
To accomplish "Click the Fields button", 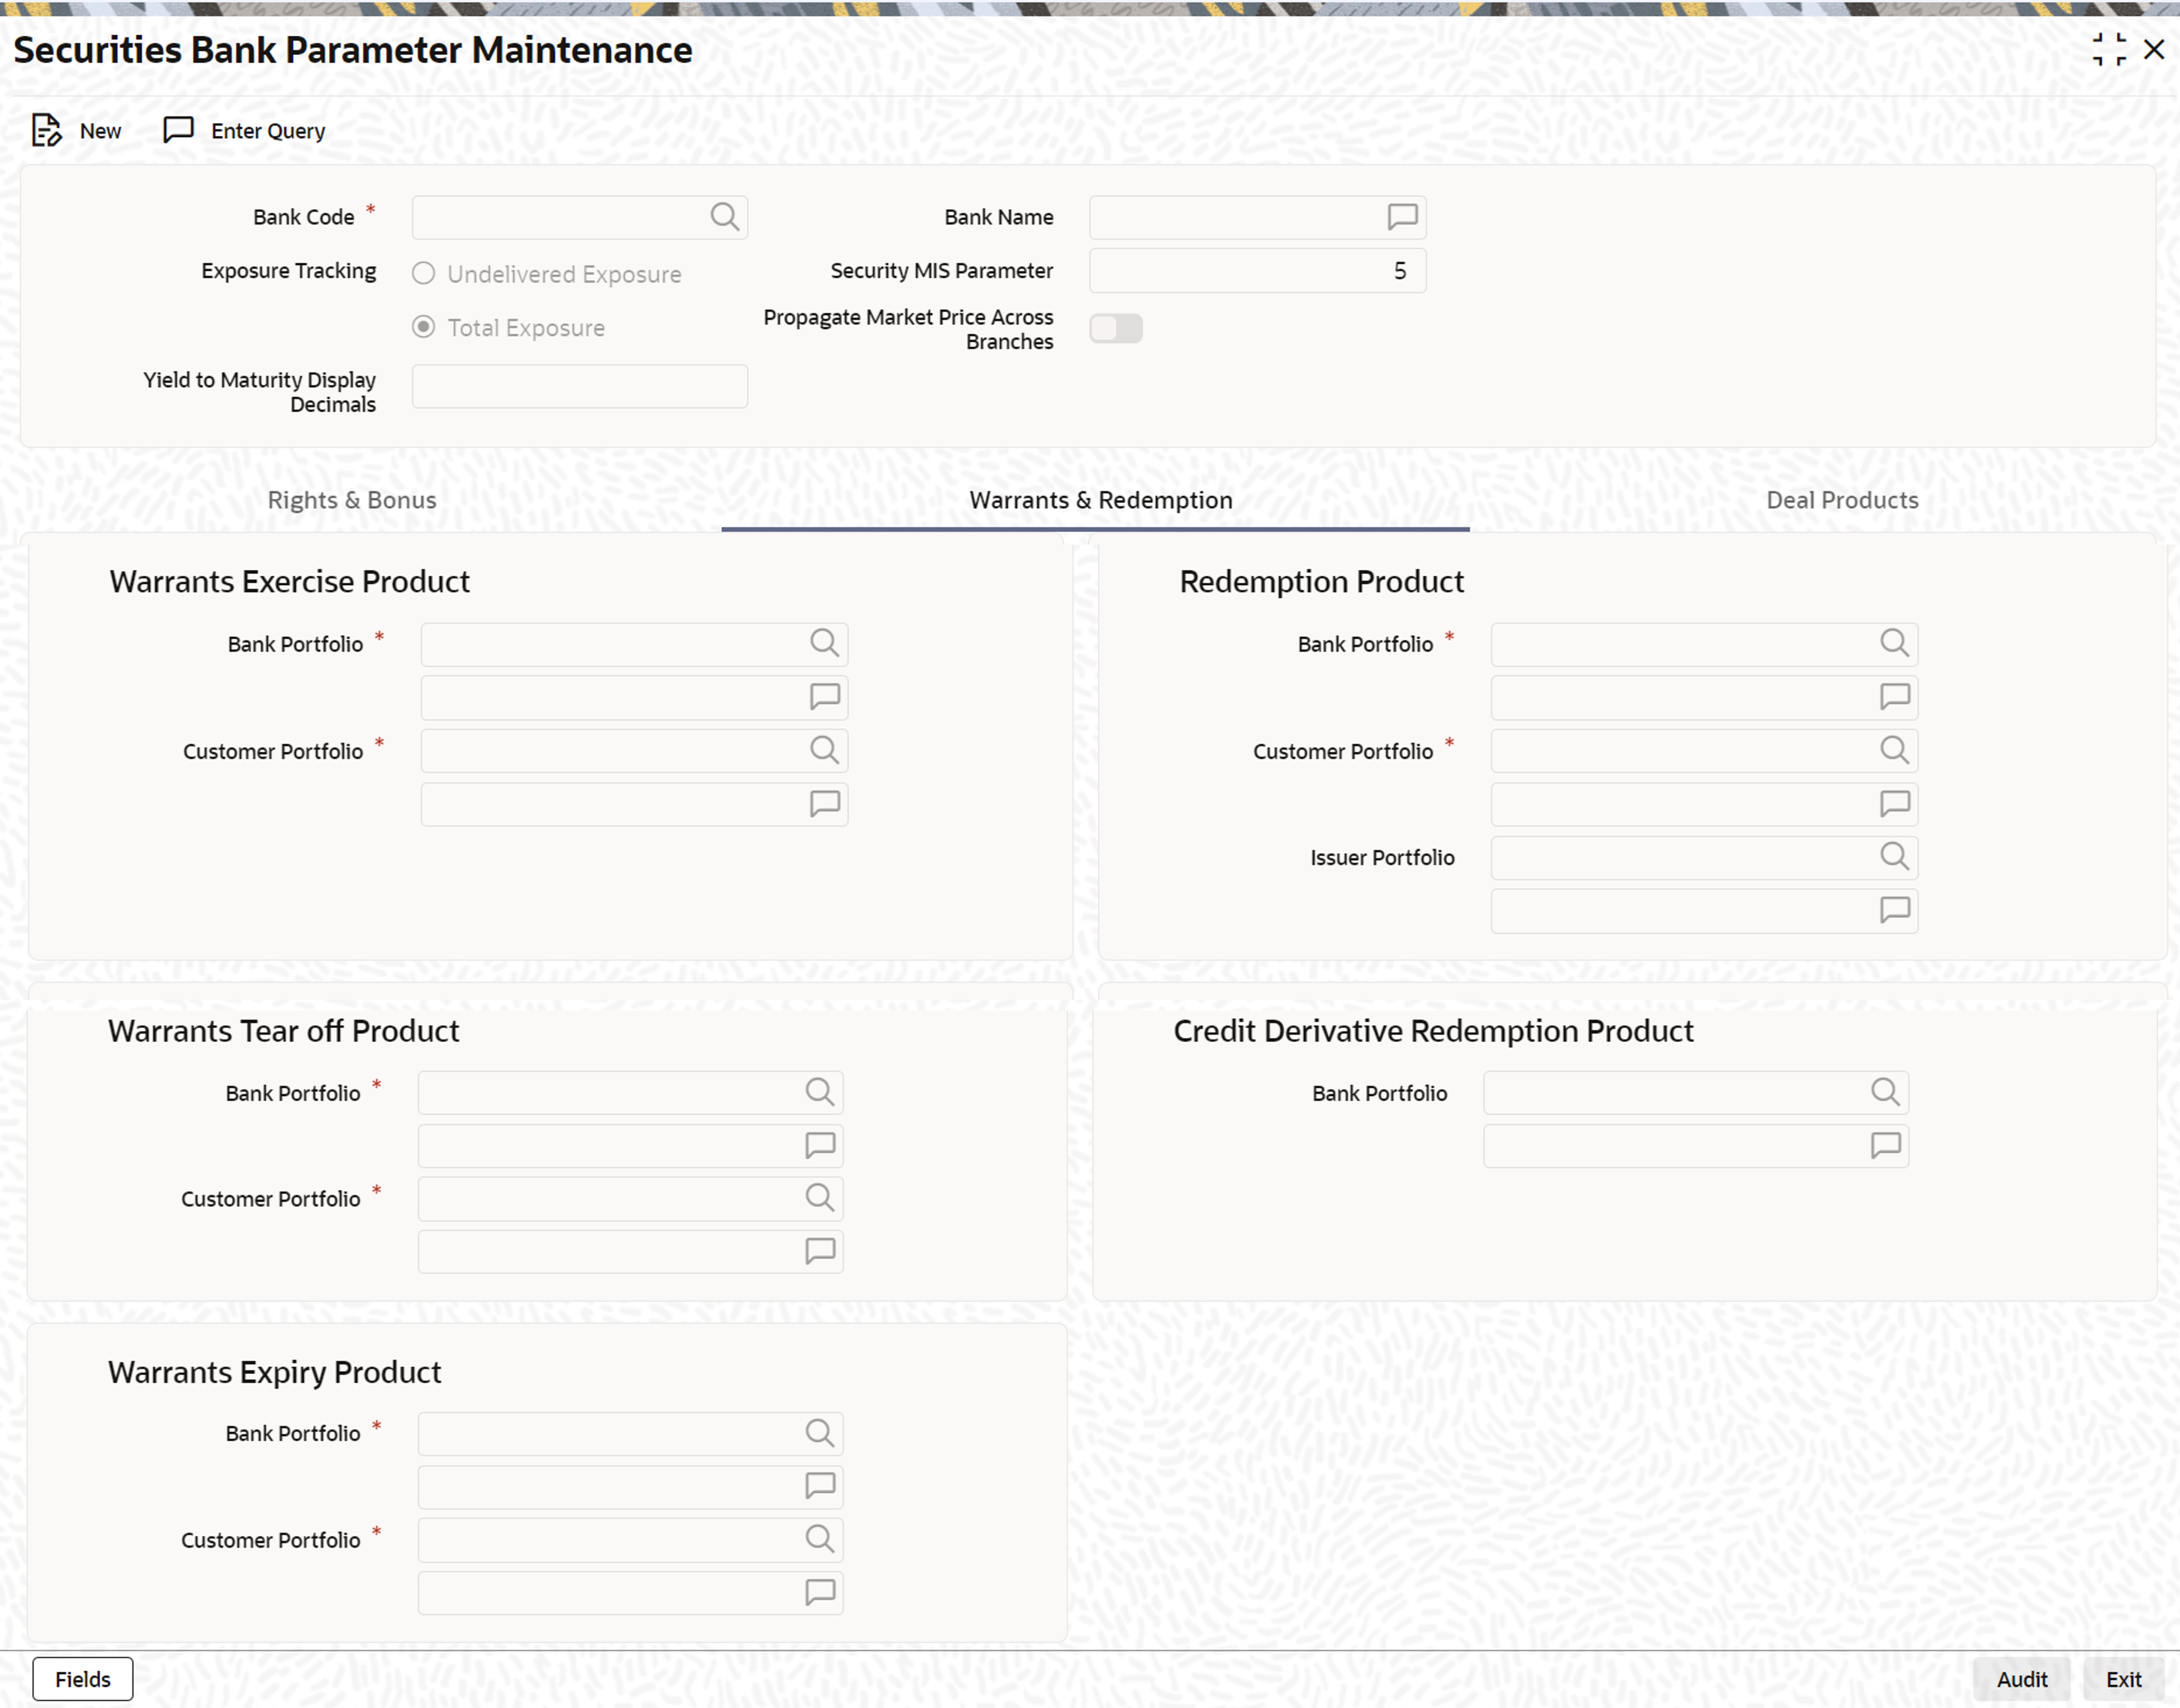I will click(x=82, y=1679).
